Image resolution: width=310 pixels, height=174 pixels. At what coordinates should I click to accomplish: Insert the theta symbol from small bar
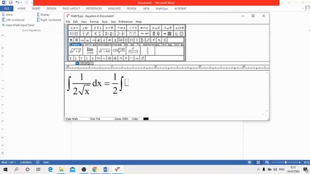click(x=77, y=40)
